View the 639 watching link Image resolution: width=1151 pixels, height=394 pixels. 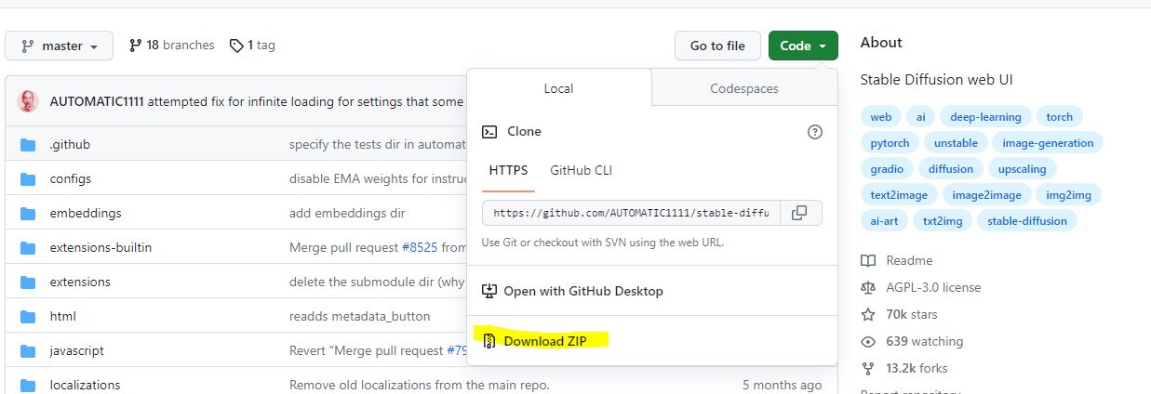(x=912, y=341)
